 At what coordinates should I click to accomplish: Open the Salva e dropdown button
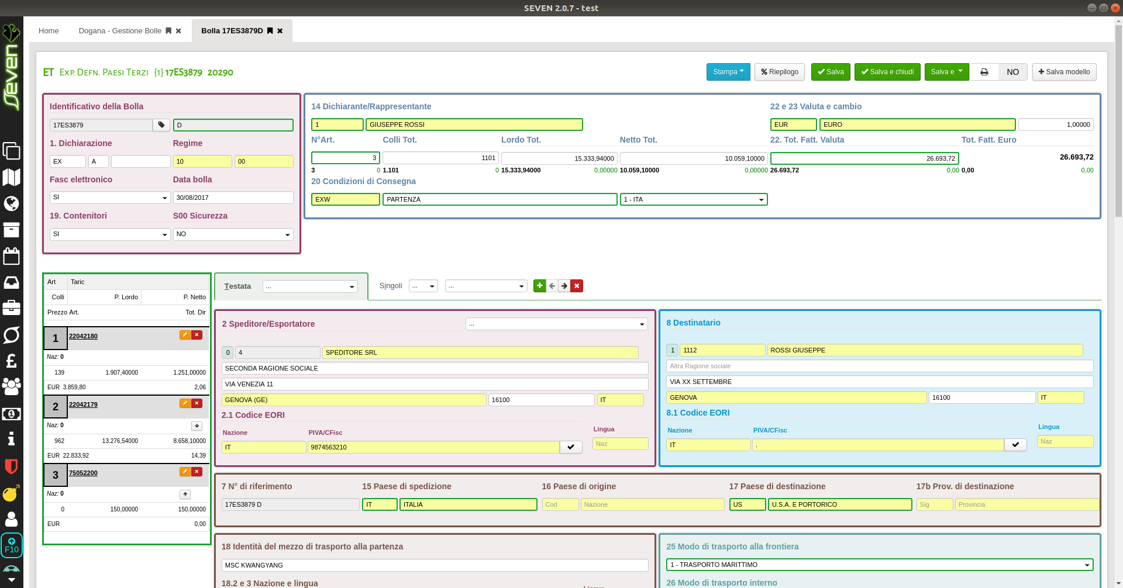pyautogui.click(x=947, y=72)
